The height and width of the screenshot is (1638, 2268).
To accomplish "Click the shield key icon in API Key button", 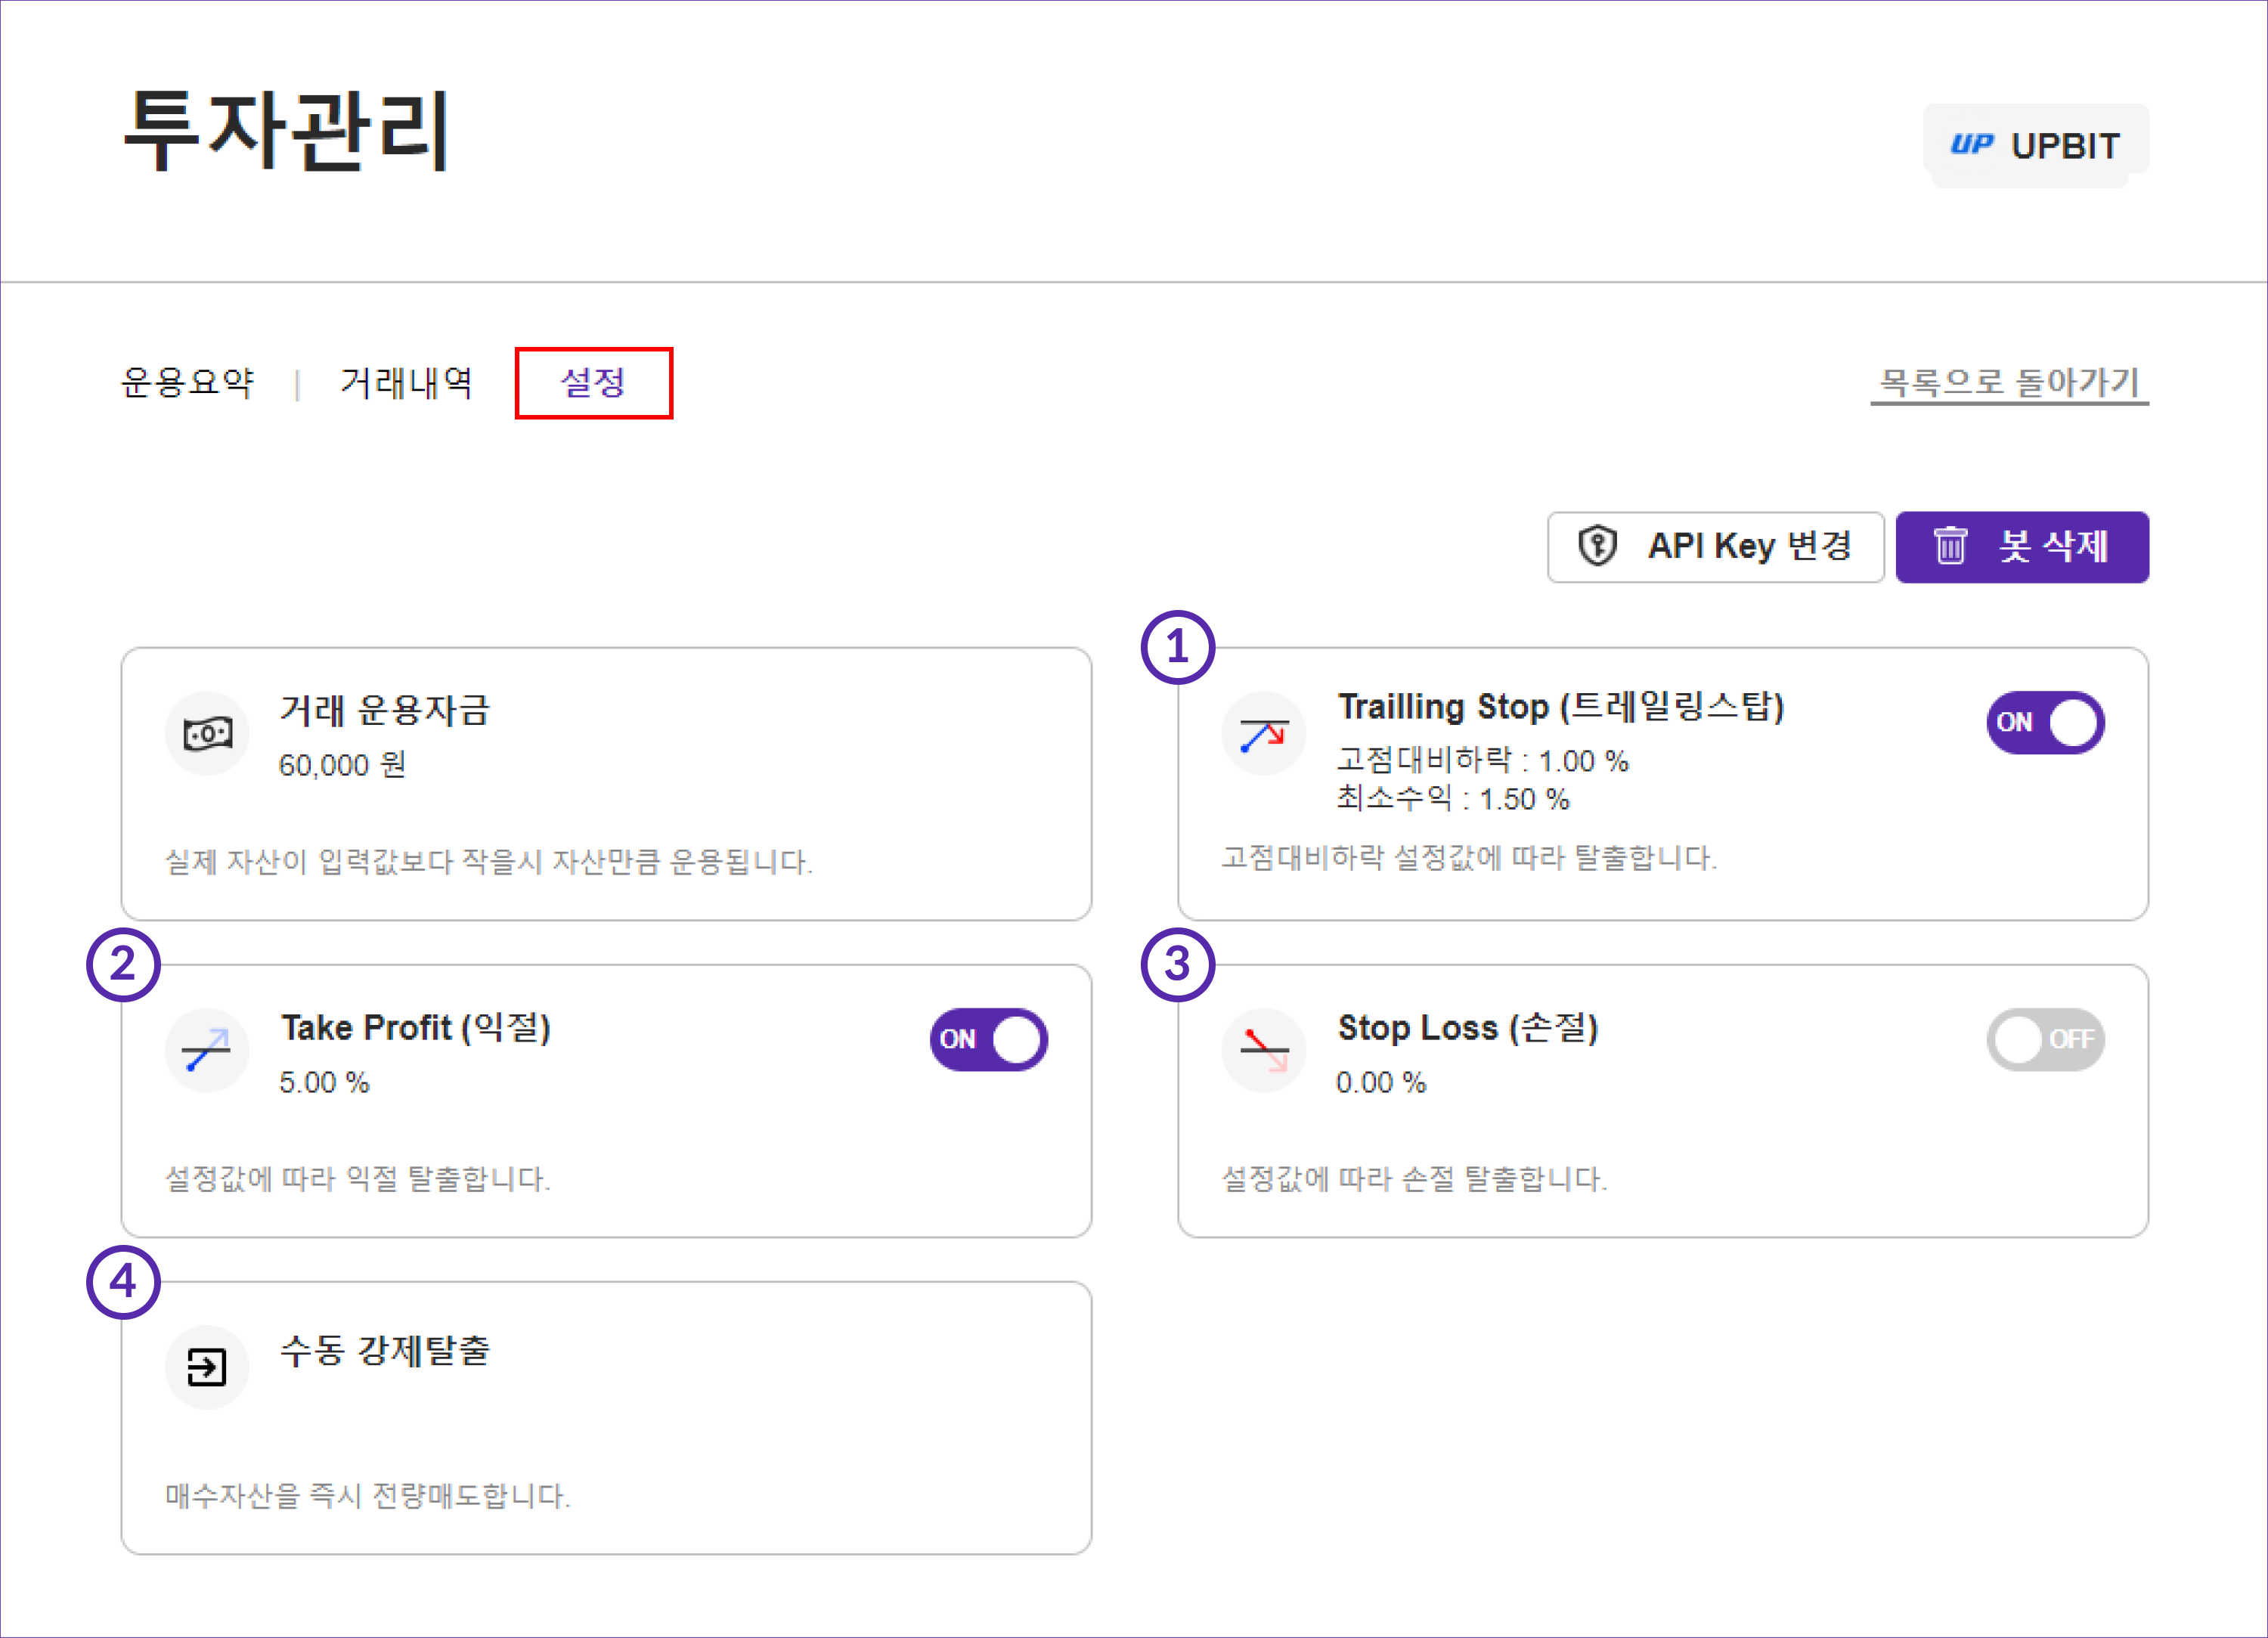I will point(1597,546).
